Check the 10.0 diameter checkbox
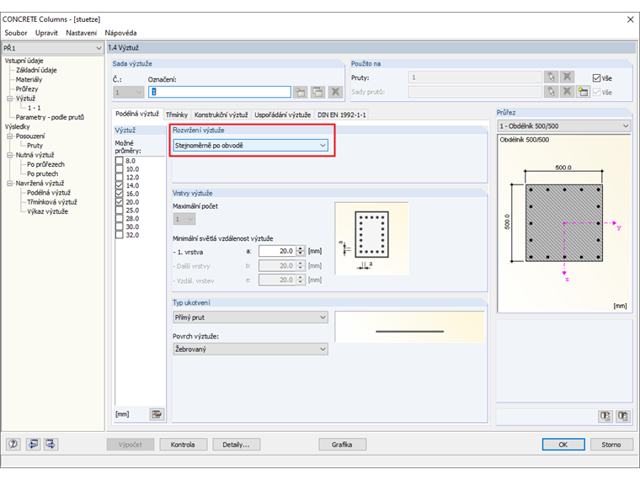This screenshot has height=480, width=640. point(120,169)
